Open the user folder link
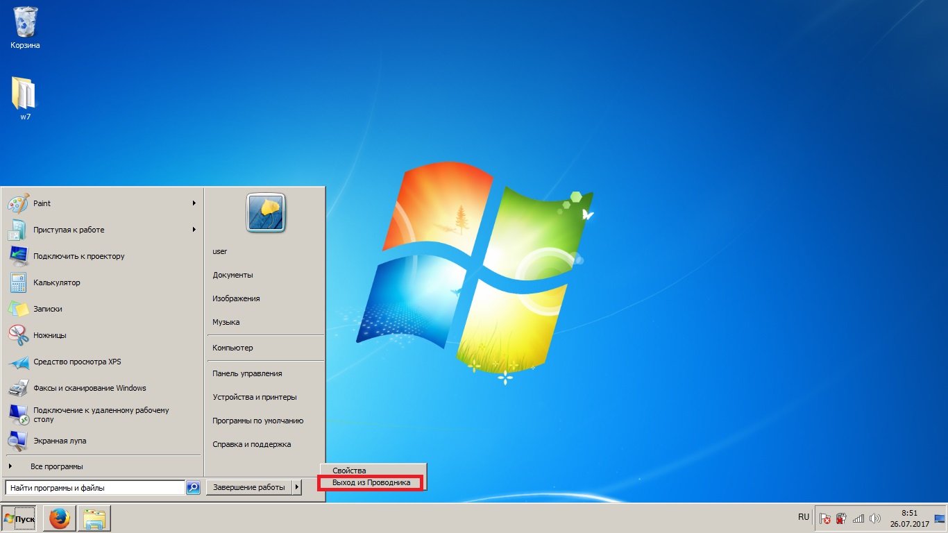 coord(220,251)
